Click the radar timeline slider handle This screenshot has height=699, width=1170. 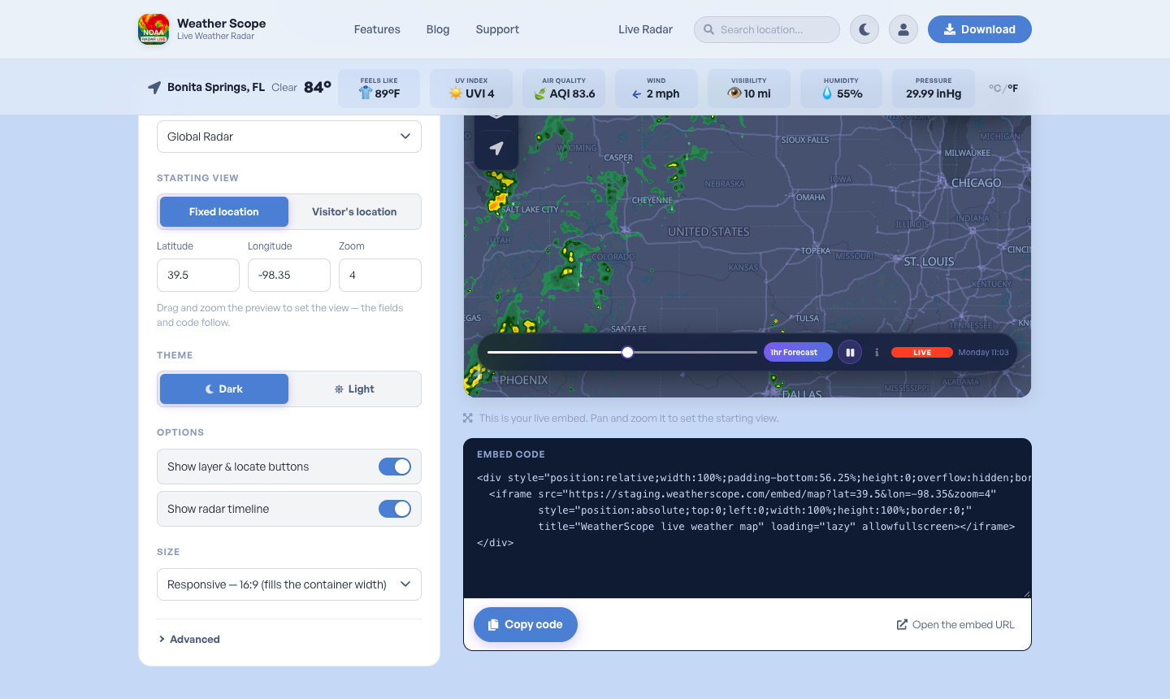click(x=627, y=352)
